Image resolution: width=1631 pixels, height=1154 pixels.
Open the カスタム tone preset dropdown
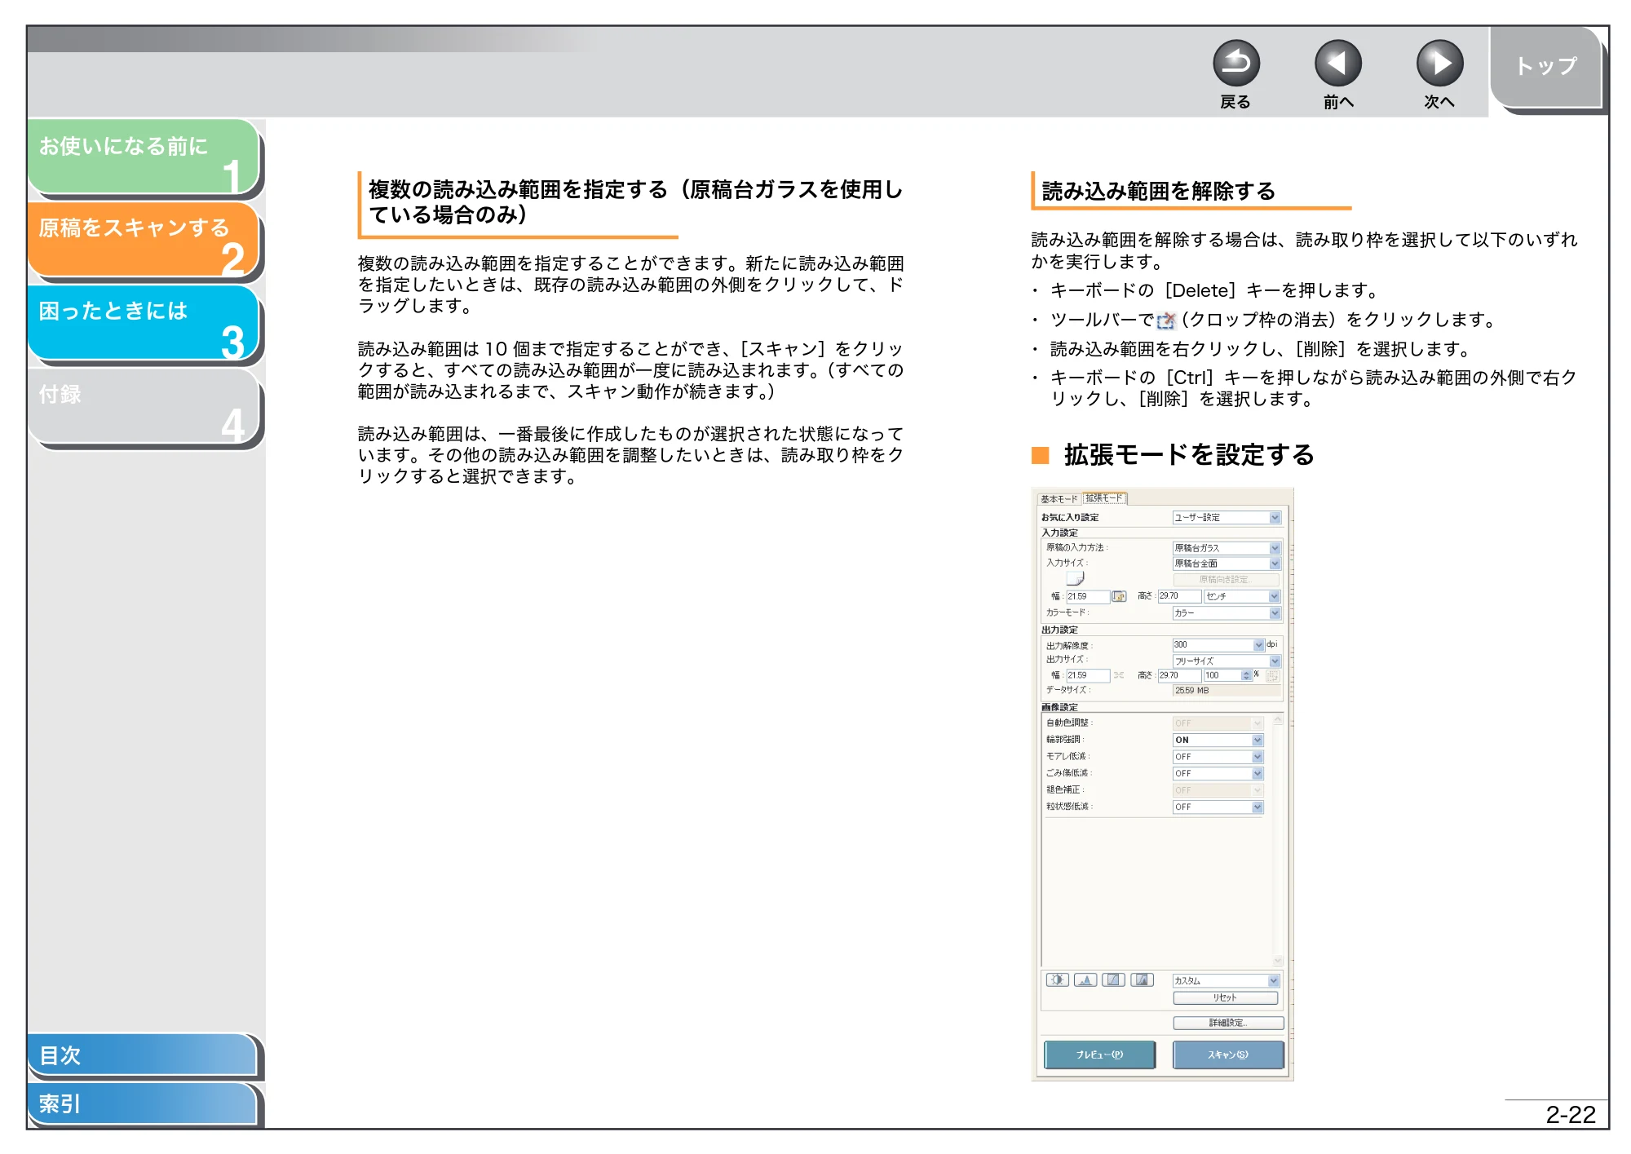point(1226,980)
